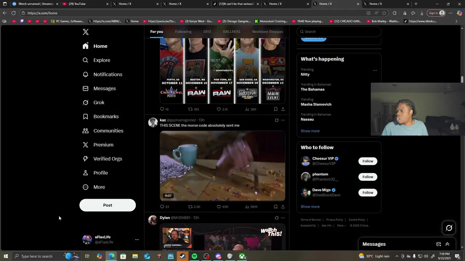Open Steam from the taskbar
465x261 pixels.
pyautogui.click(x=182, y=256)
